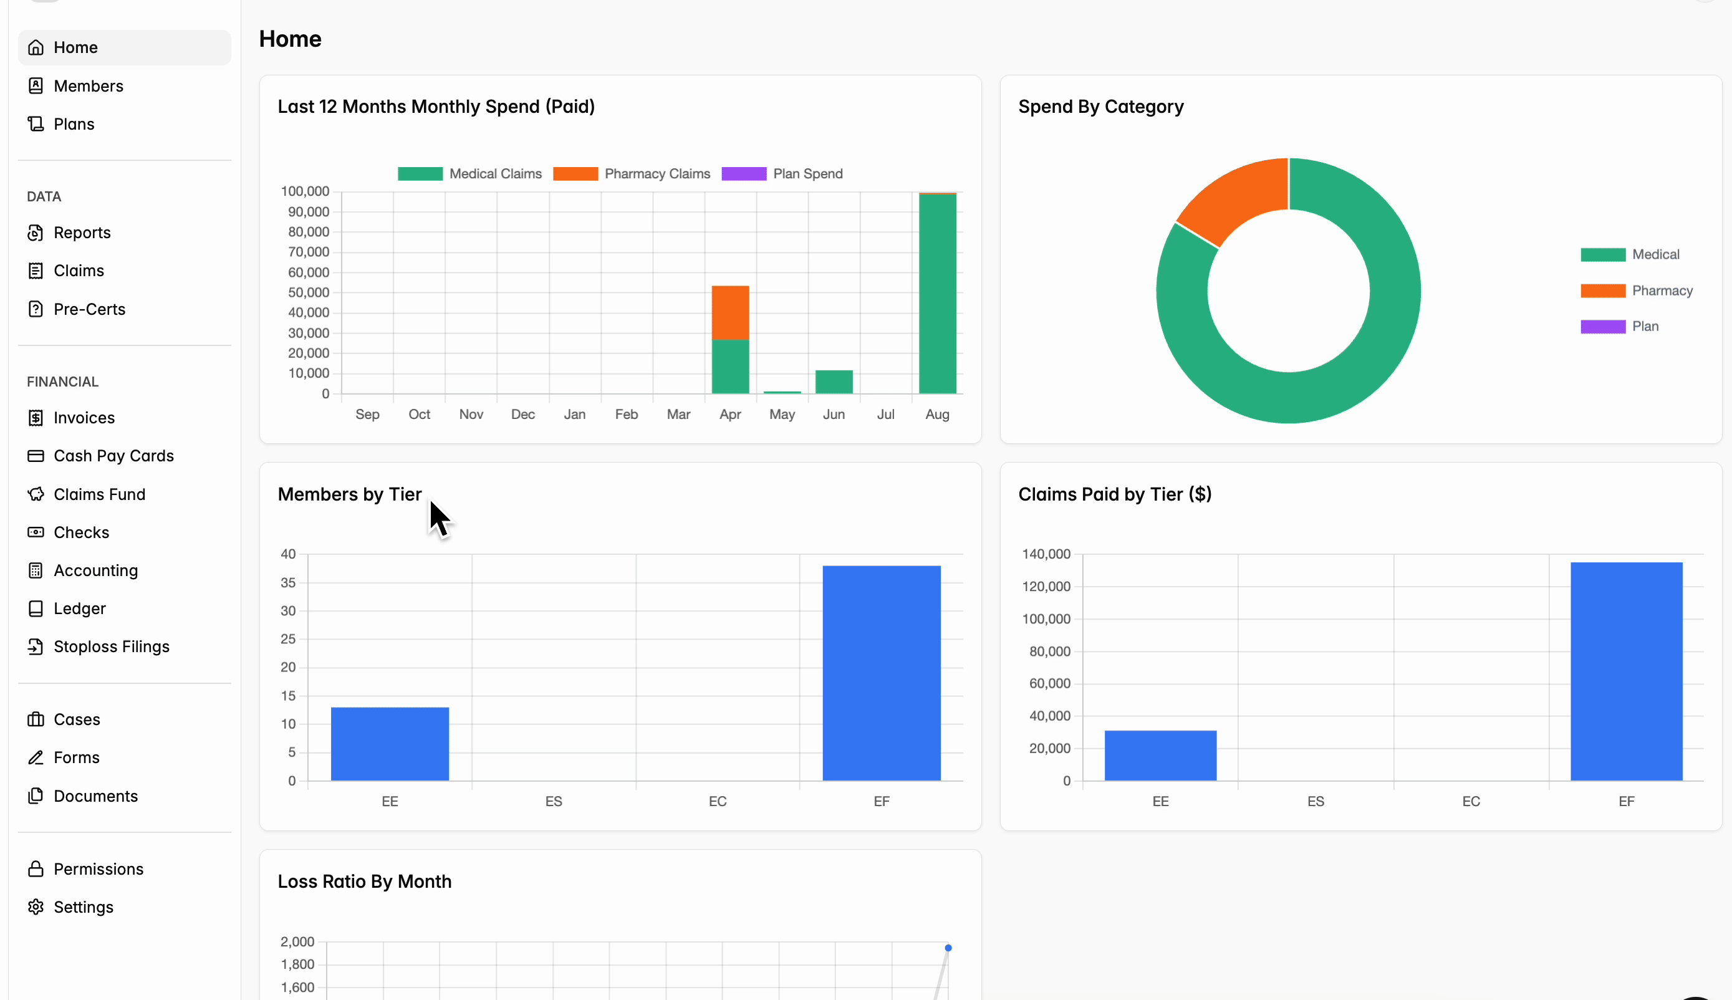Viewport: 1732px width, 1000px height.
Task: Open the Members page icon
Action: [x=36, y=86]
